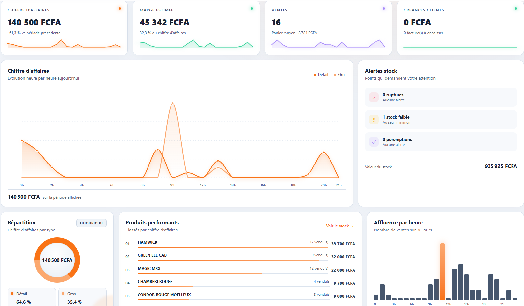This screenshot has width=524, height=306.
Task: Select the Détail 64,6 % breakdown tile
Action: coord(32,297)
